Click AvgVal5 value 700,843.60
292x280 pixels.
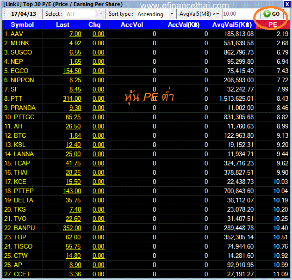point(239,191)
